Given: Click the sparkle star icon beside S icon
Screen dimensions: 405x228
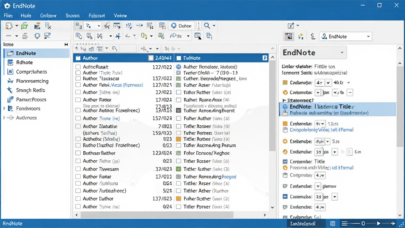Looking at the screenshot, I should click(301, 36).
